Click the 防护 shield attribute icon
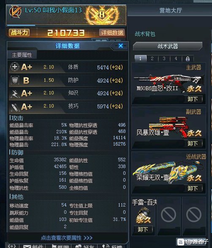Viewport: 212px width, 248px height. click(x=15, y=80)
